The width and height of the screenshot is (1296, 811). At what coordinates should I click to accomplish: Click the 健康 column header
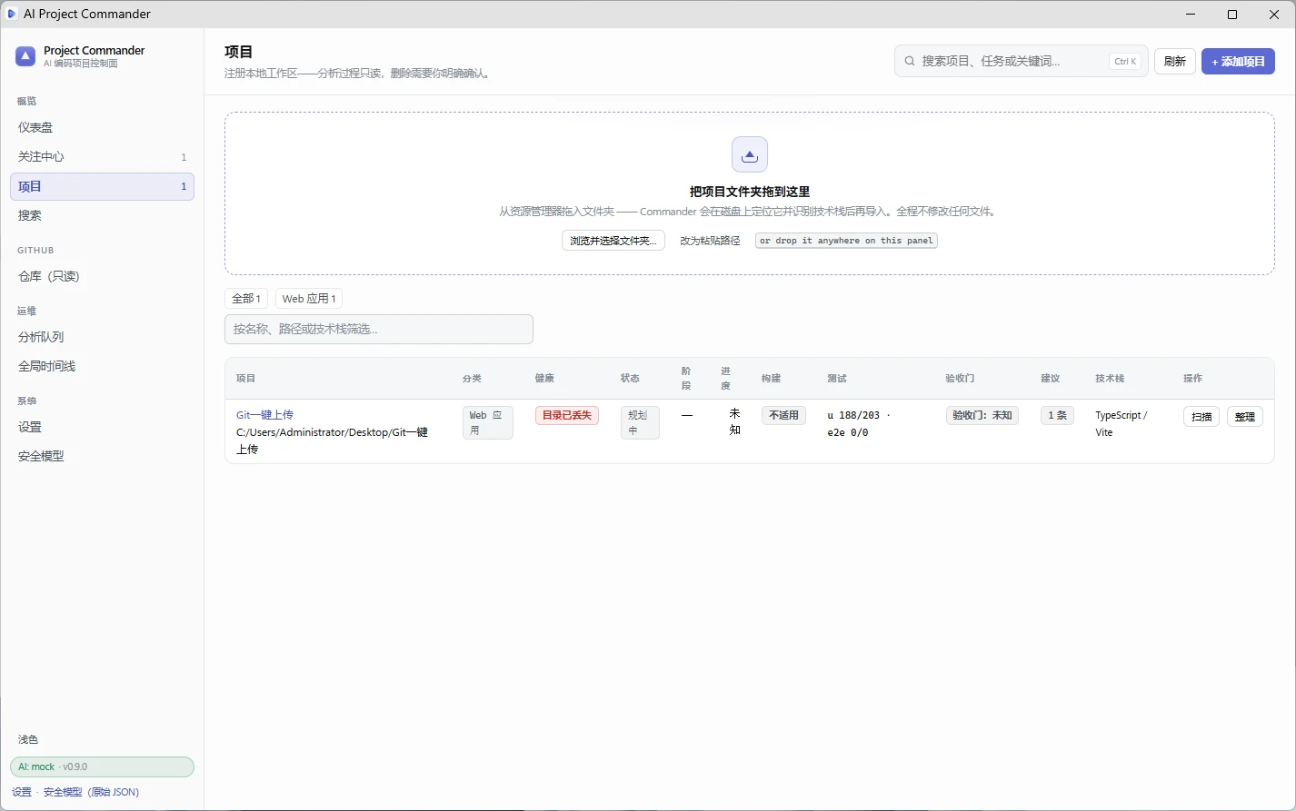[544, 378]
